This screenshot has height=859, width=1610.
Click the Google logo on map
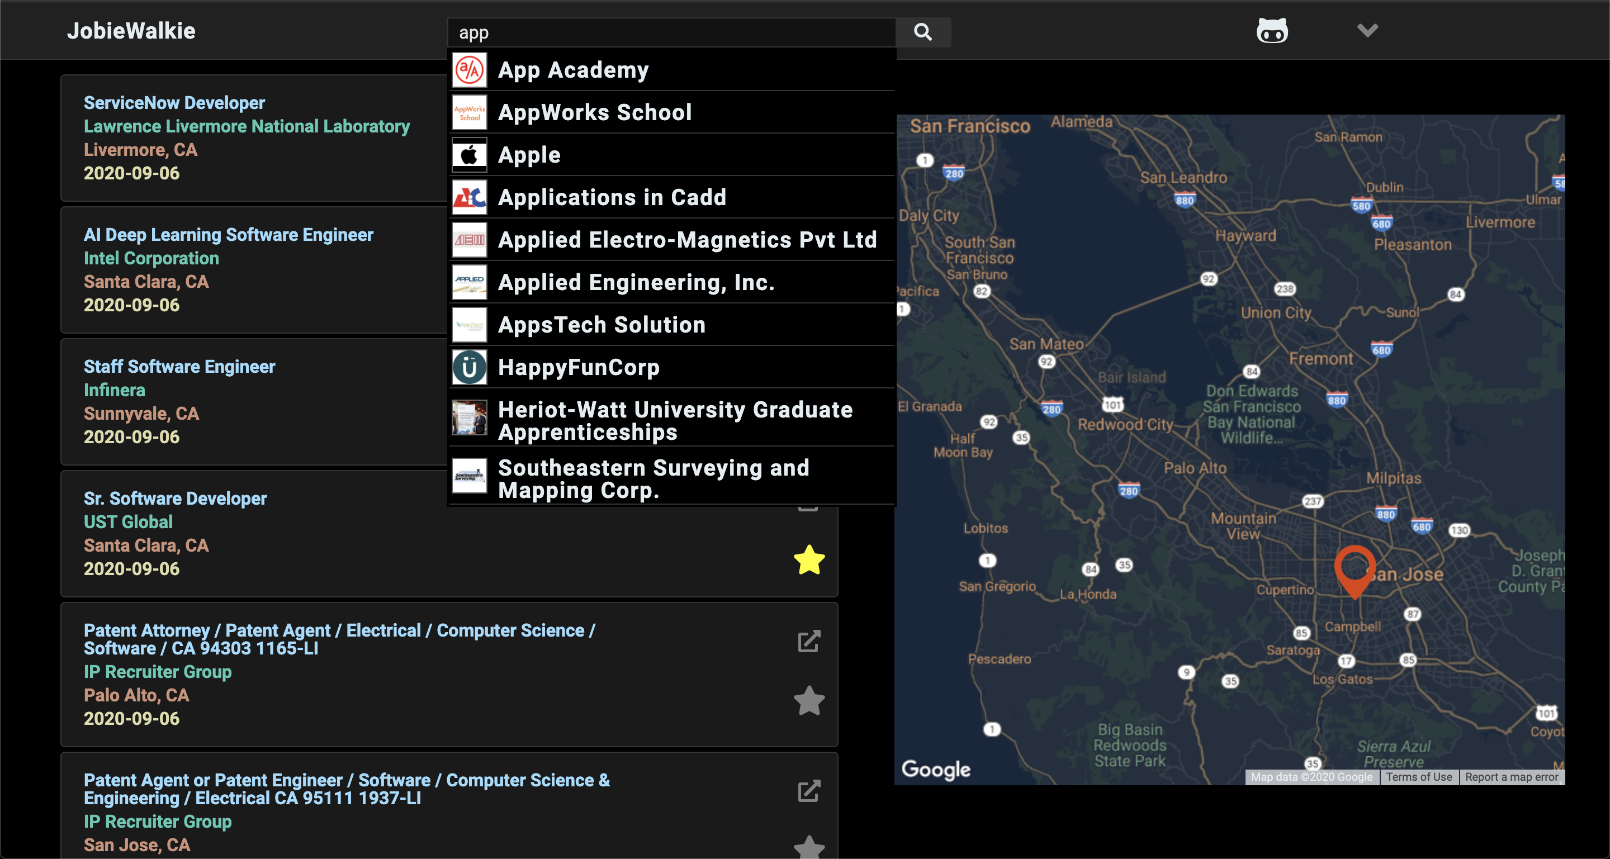[x=936, y=770]
